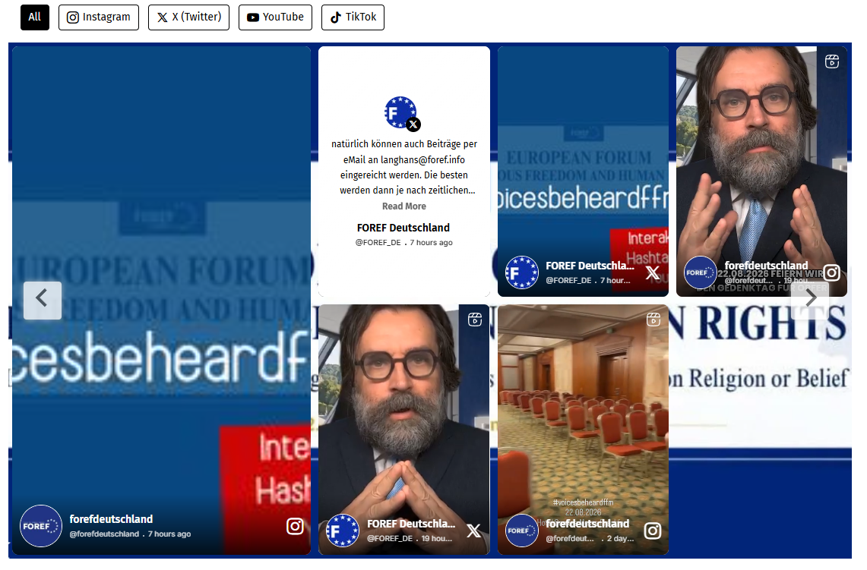
Task: Click the reel icon on the top-right bearded man video
Action: (832, 61)
